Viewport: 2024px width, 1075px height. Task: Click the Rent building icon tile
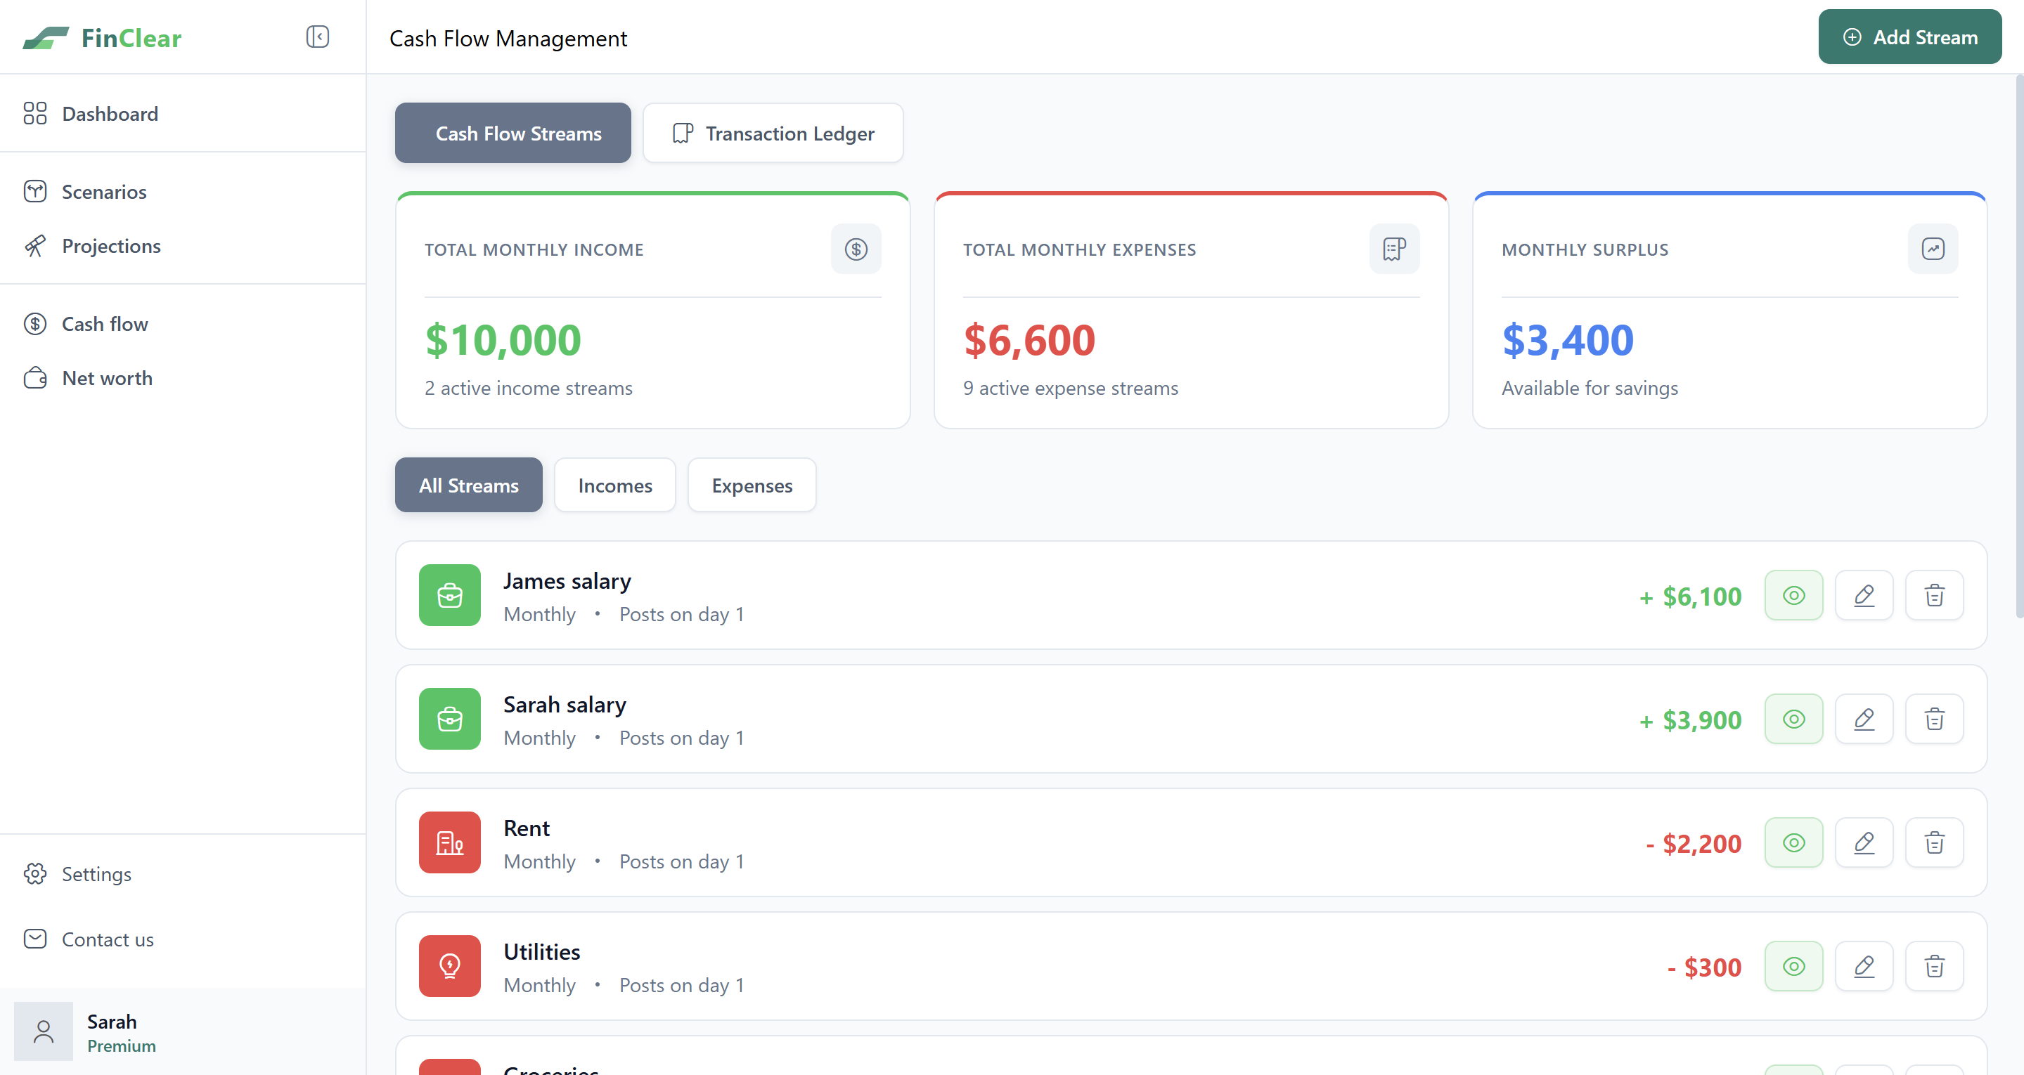click(449, 842)
